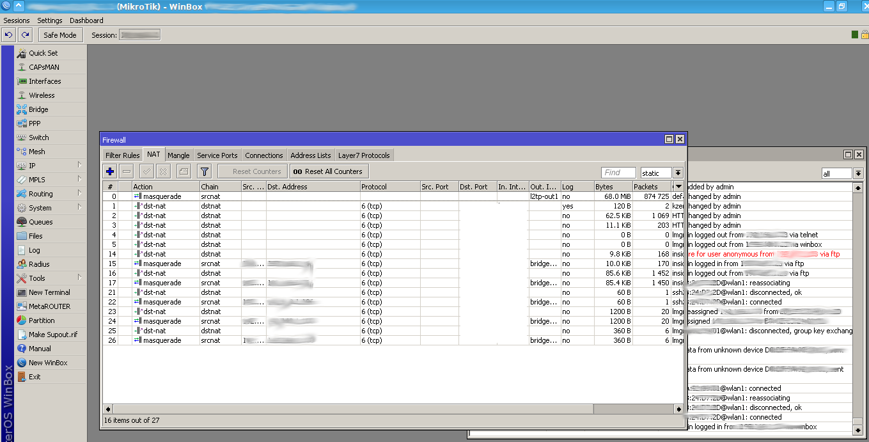Image resolution: width=869 pixels, height=442 pixels.
Task: Open the Bridge menu item
Action: pos(38,109)
